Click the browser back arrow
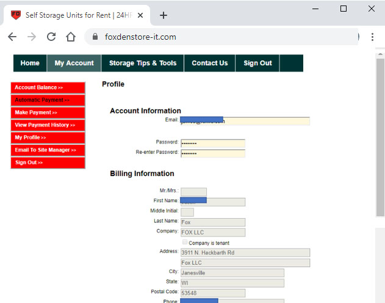Image resolution: width=385 pixels, height=303 pixels. [x=12, y=37]
